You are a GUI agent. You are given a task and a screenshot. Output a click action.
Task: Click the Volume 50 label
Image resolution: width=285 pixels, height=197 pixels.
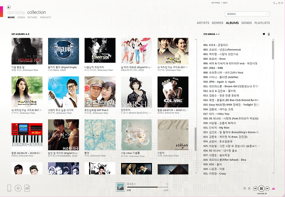coord(262,193)
